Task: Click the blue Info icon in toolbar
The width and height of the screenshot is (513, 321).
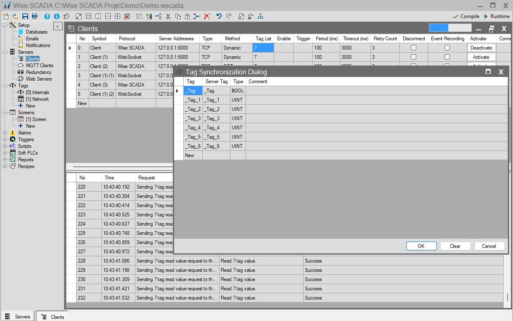Action: (x=57, y=16)
